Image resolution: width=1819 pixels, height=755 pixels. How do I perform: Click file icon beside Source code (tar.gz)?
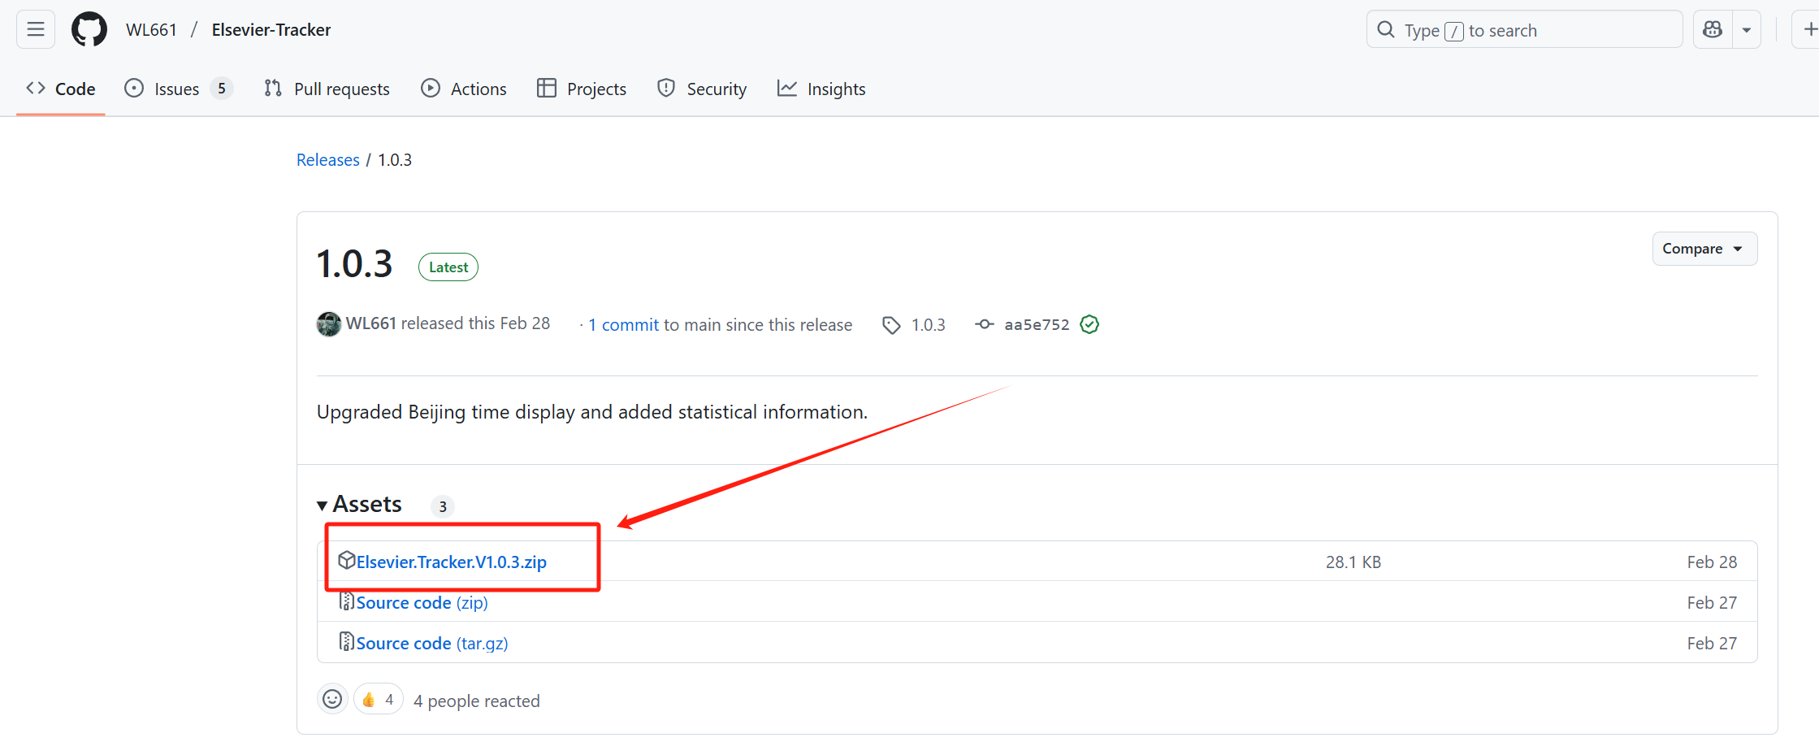point(347,642)
